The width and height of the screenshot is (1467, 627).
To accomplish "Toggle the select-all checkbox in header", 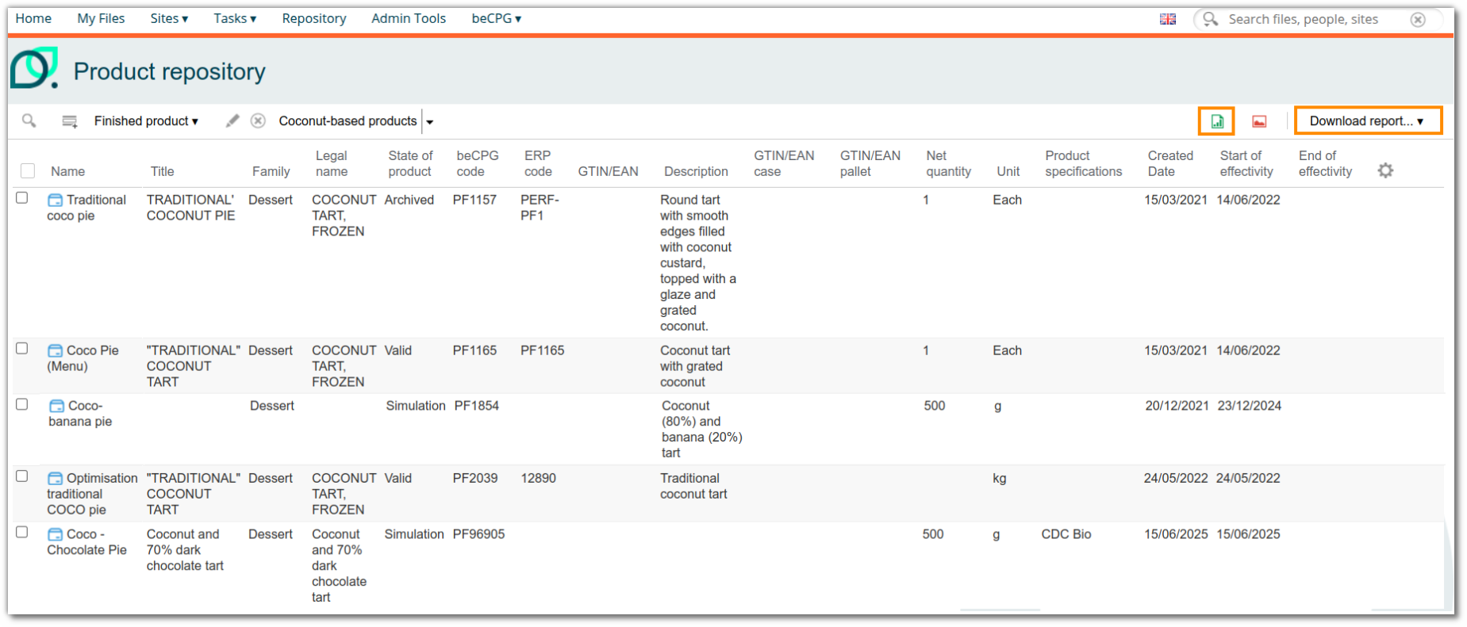I will pos(28,170).
